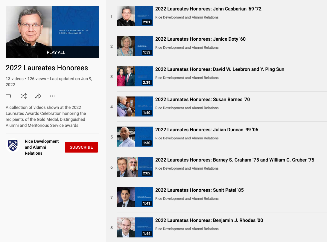Viewport: 327px width, 242px height.
Task: Click the Benjamin J. Rhodes video thumbnail
Action: [135, 227]
